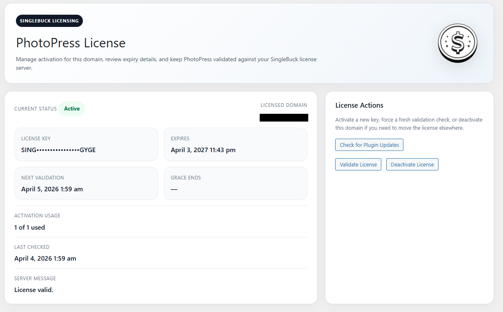Select the masked license key SING…GYGE
The image size is (503, 312).
tap(58, 150)
